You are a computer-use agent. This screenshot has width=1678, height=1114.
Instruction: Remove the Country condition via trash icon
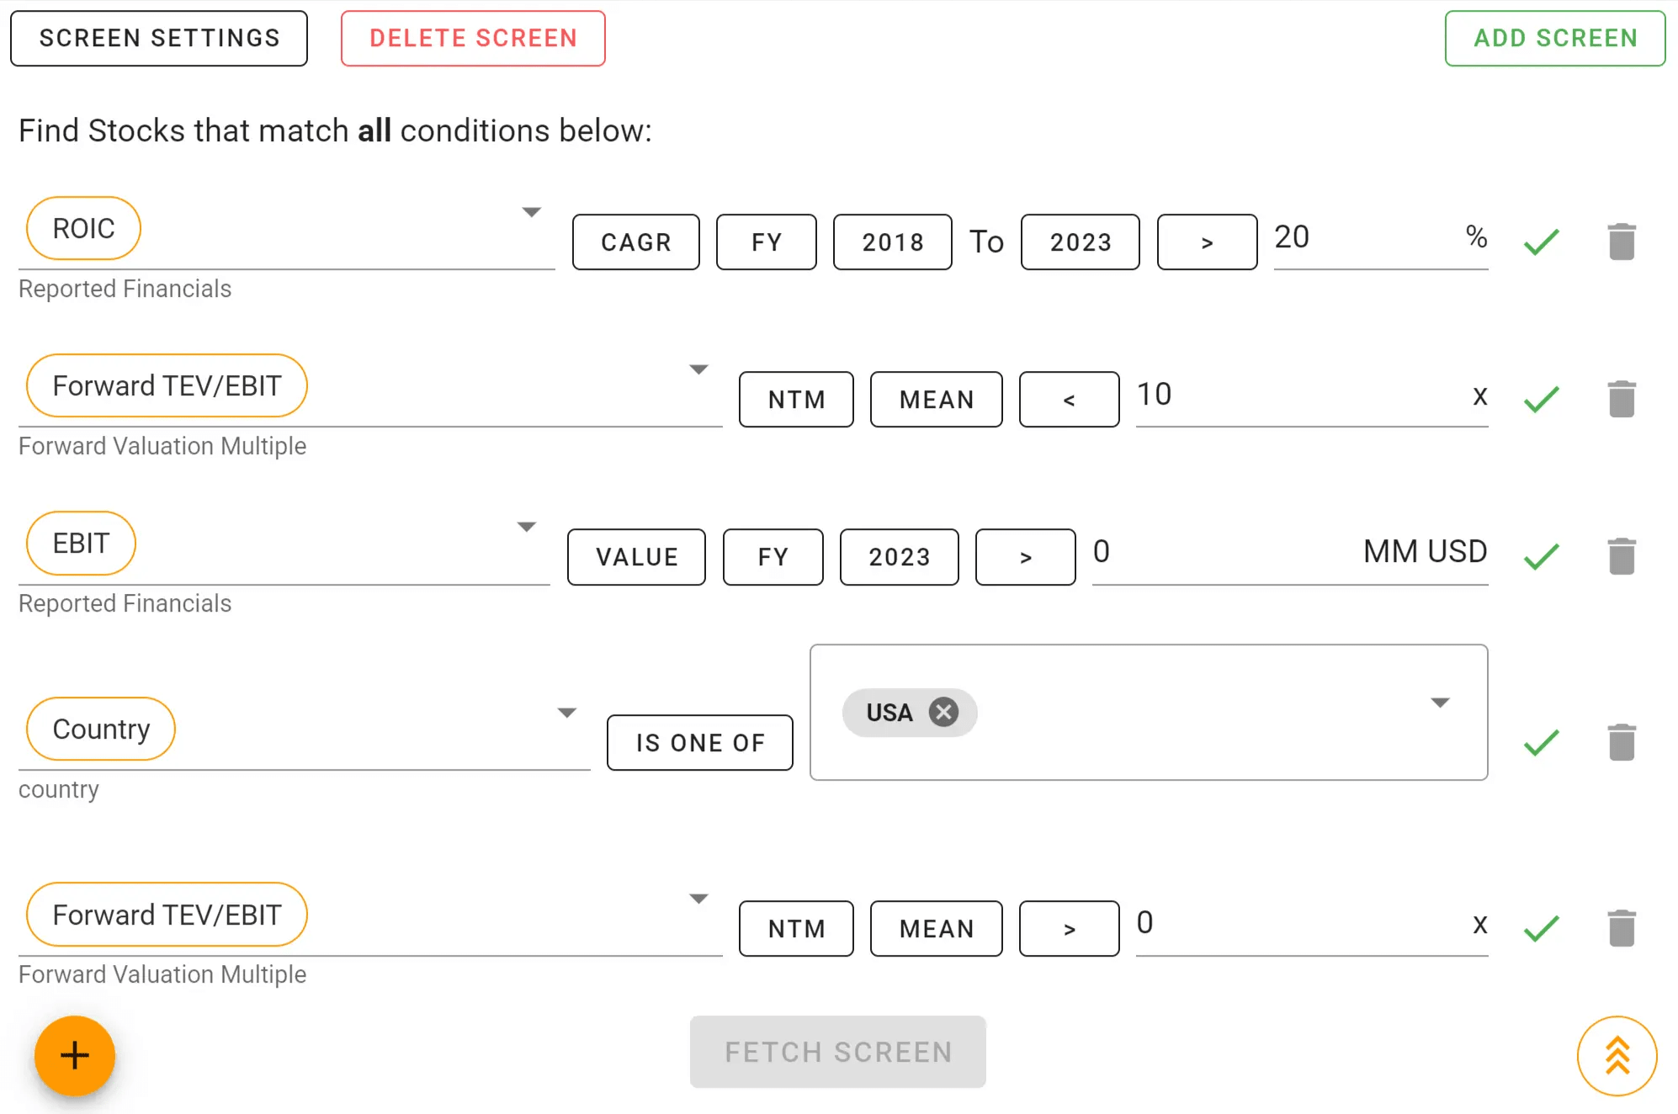tap(1621, 742)
